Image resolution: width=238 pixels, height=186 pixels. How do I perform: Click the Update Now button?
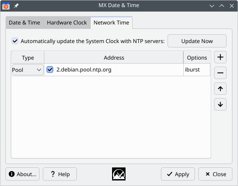197,41
